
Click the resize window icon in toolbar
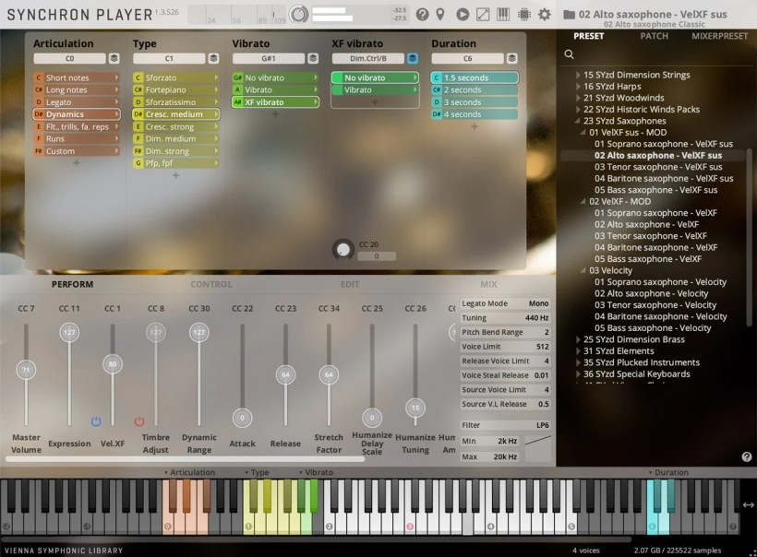(484, 15)
